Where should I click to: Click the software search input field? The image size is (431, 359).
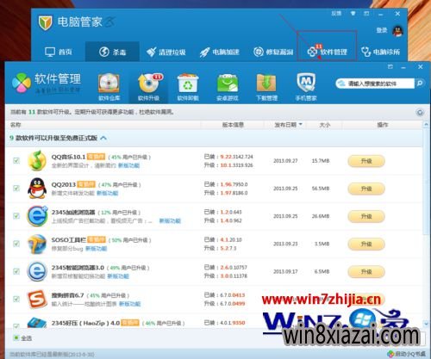click(x=375, y=84)
